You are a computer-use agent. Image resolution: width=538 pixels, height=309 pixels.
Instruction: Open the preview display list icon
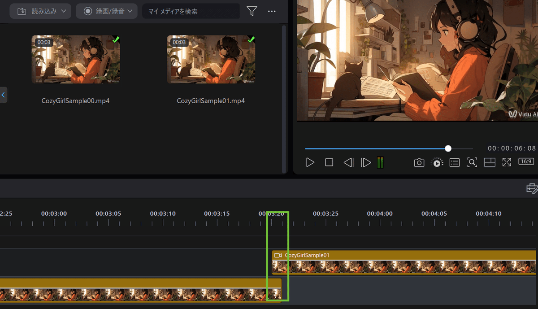tap(455, 163)
